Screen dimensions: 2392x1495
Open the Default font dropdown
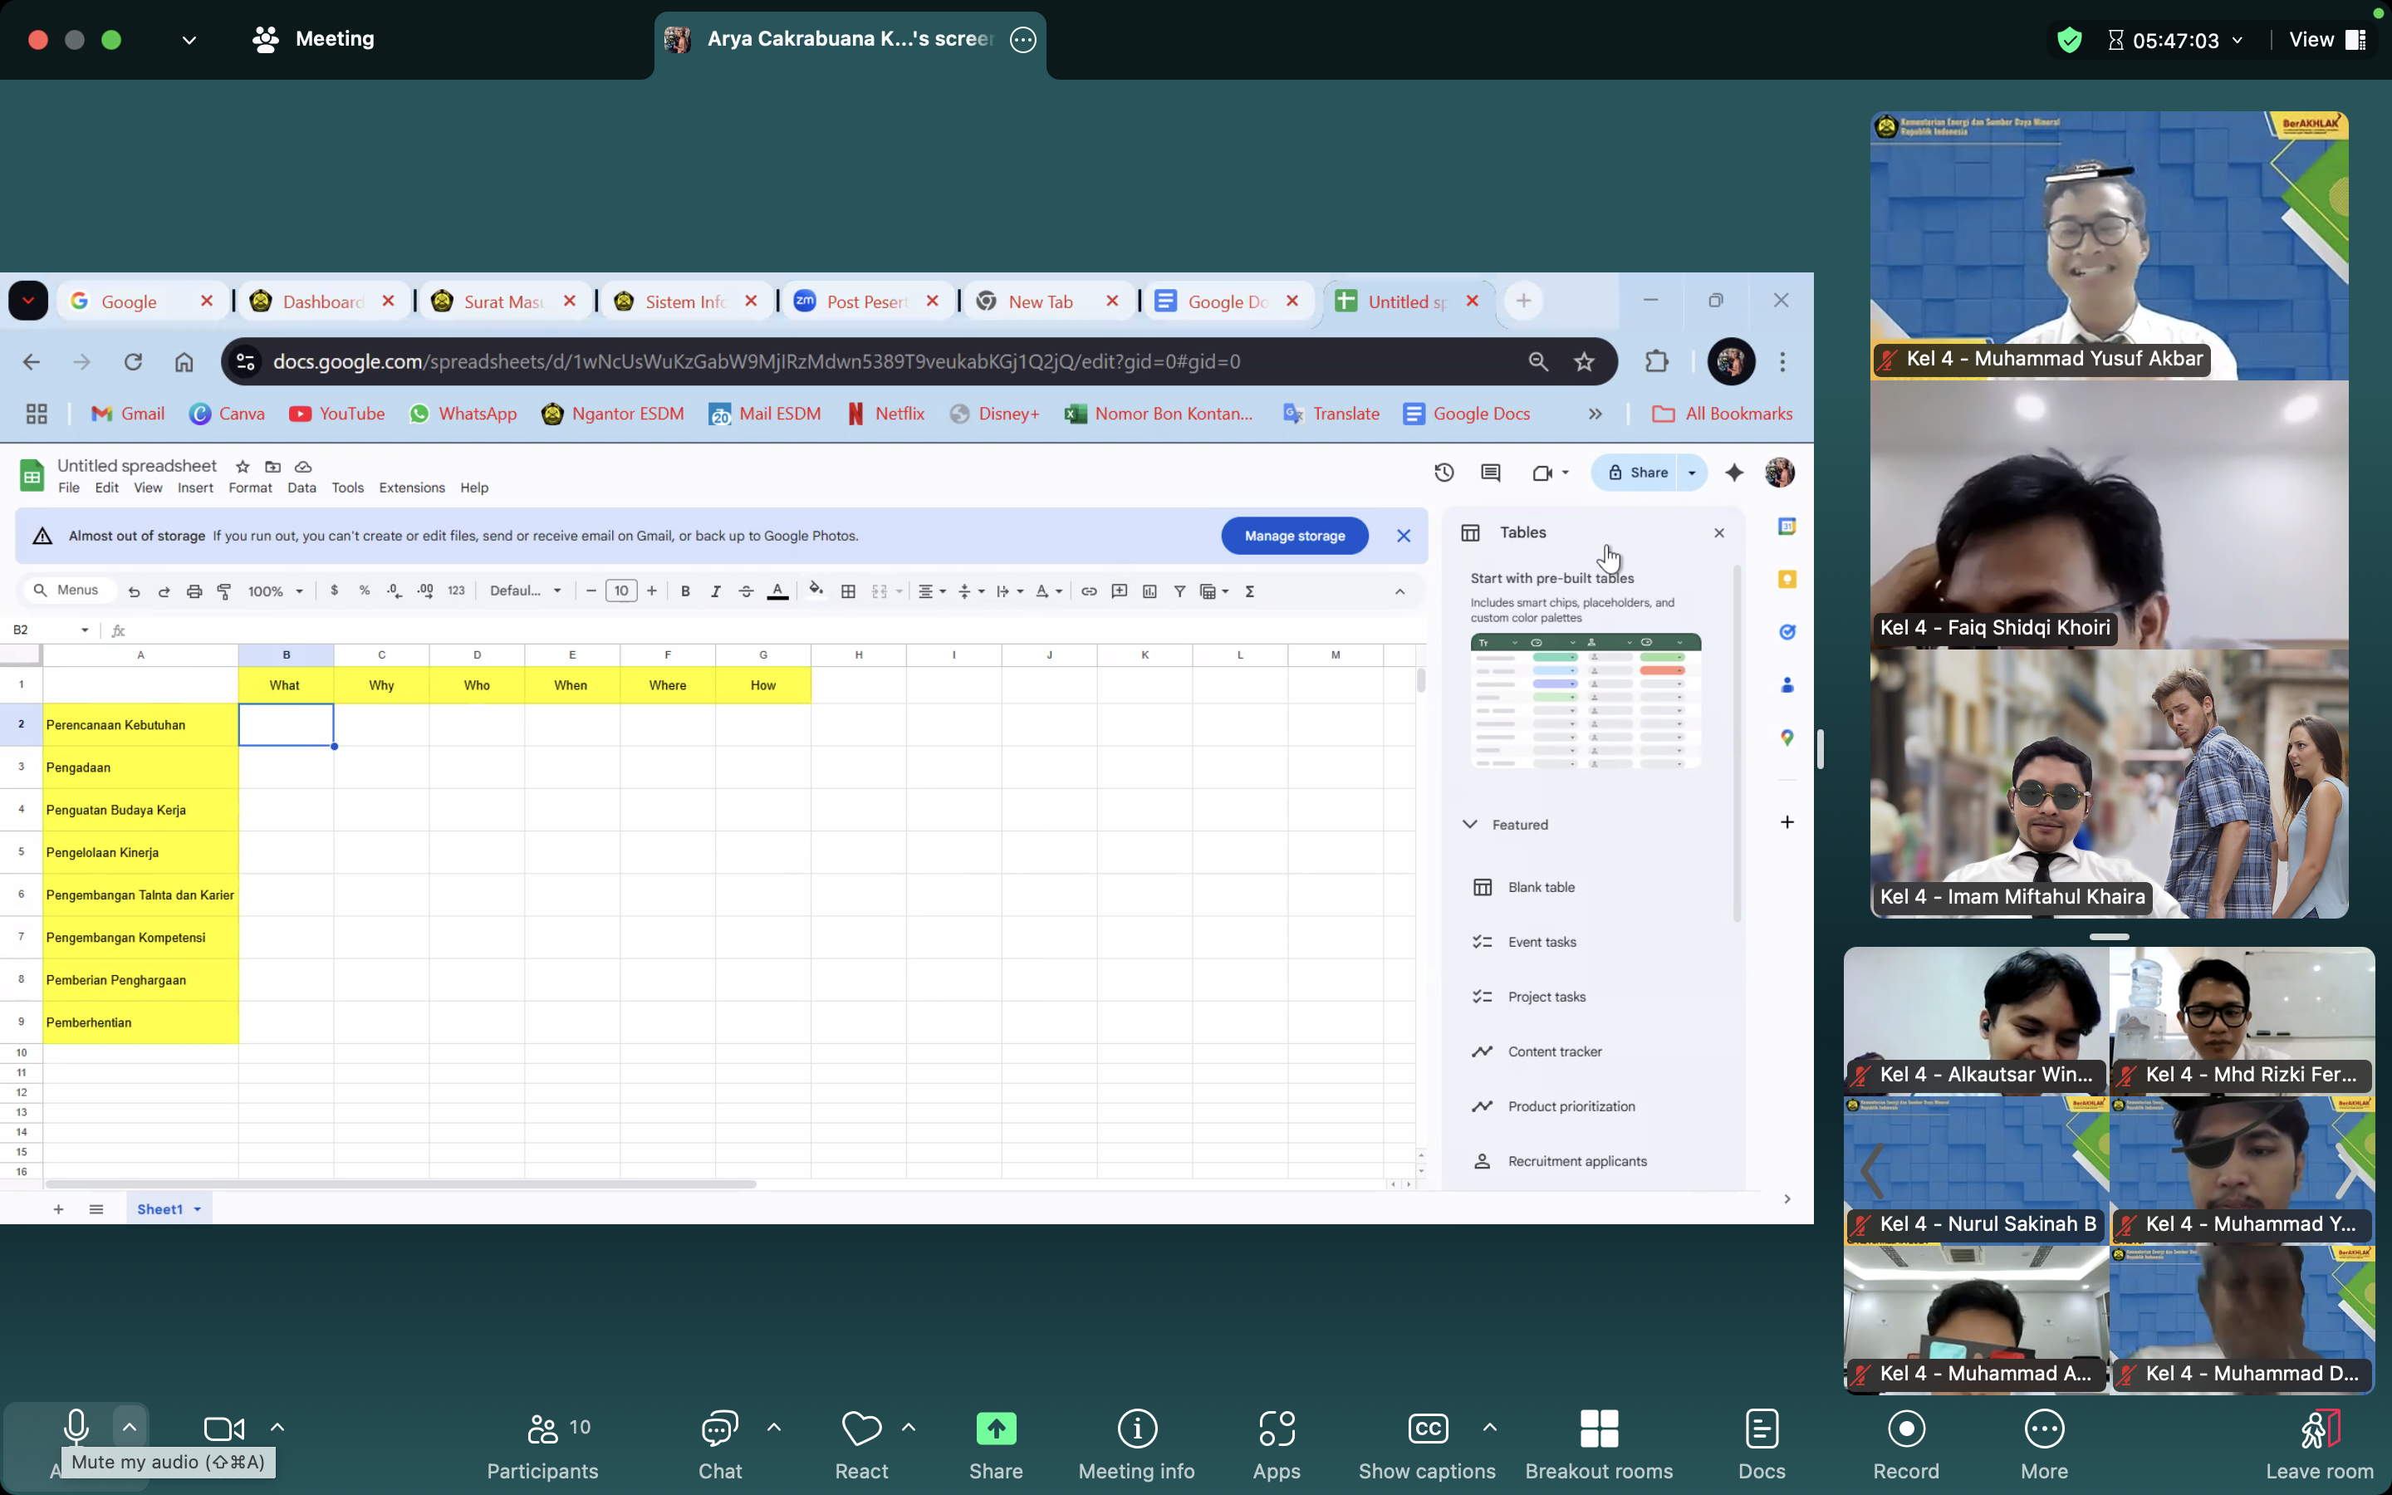coord(525,591)
